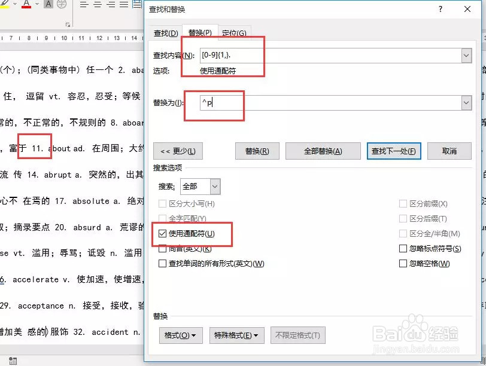Expand the 替换为 history dropdown arrow

click(466, 103)
